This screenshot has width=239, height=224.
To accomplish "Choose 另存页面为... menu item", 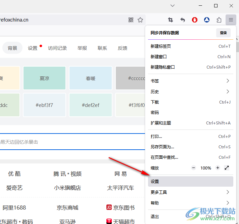I will tap(191, 147).
